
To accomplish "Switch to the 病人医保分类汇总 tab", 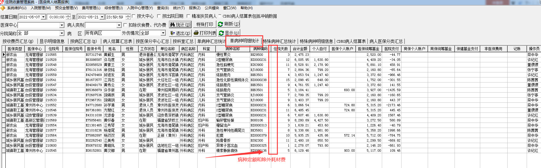I will [x=386, y=41].
